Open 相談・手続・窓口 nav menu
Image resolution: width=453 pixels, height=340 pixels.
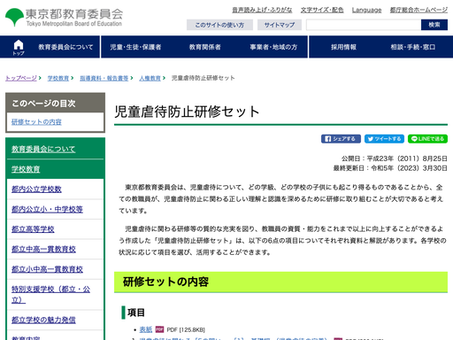pyautogui.click(x=413, y=47)
